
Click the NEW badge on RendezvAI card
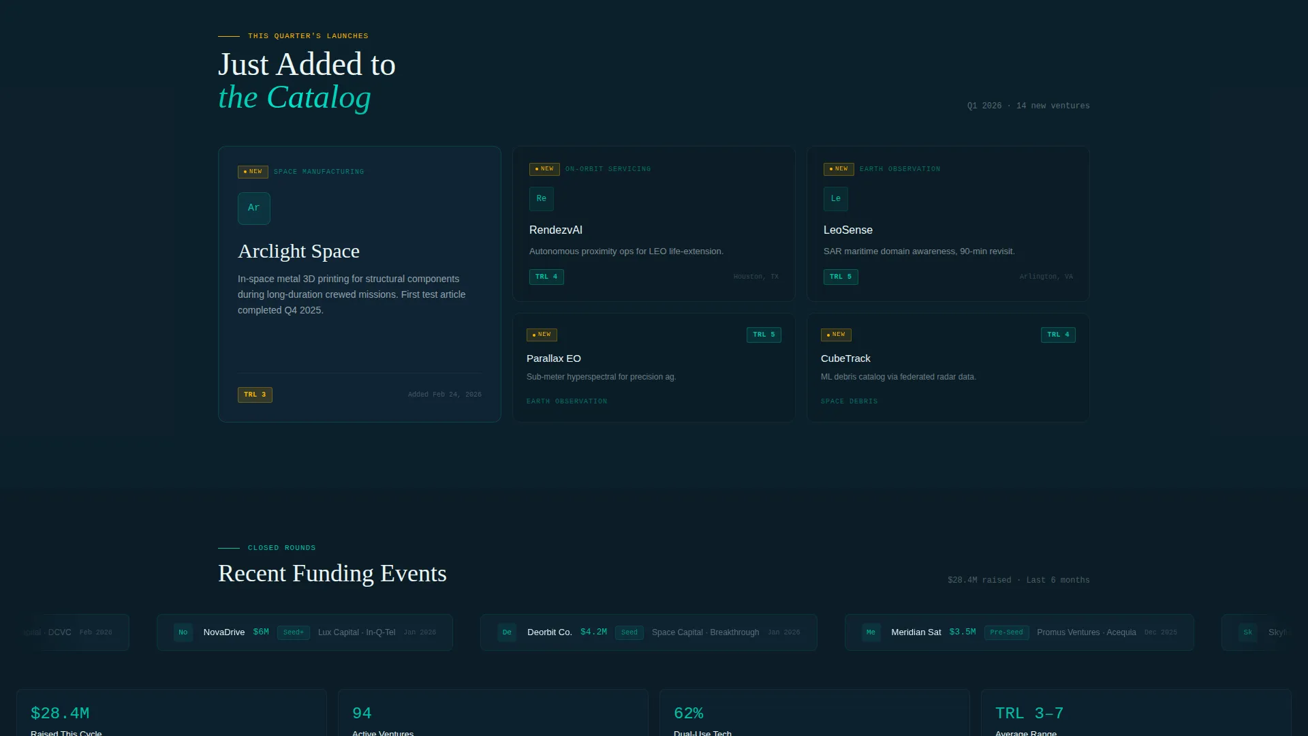click(544, 169)
